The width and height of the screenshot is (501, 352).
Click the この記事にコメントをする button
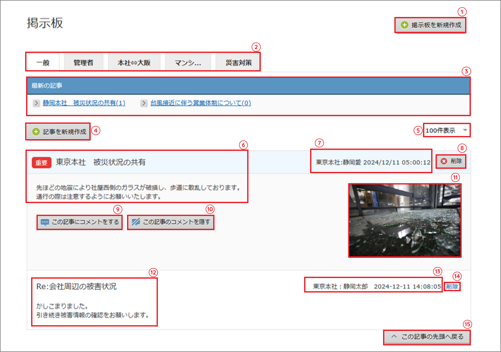[x=80, y=222]
